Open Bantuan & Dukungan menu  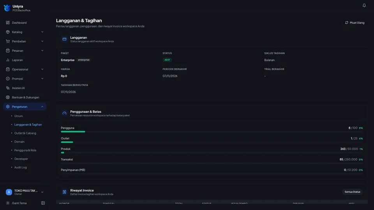pyautogui.click(x=25, y=97)
